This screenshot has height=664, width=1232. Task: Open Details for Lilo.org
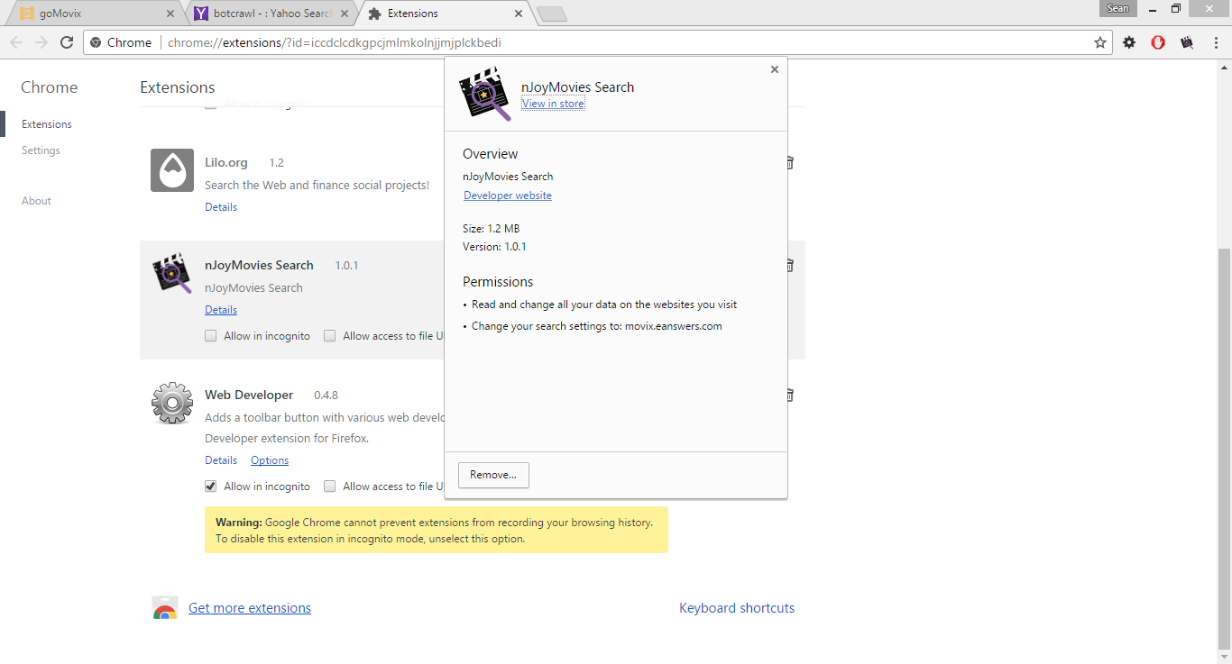coord(221,207)
